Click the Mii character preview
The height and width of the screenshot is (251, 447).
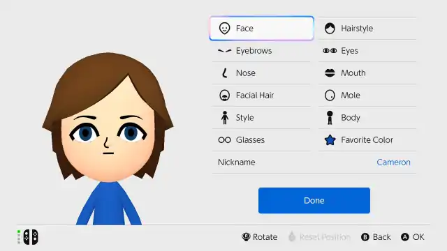(108, 138)
